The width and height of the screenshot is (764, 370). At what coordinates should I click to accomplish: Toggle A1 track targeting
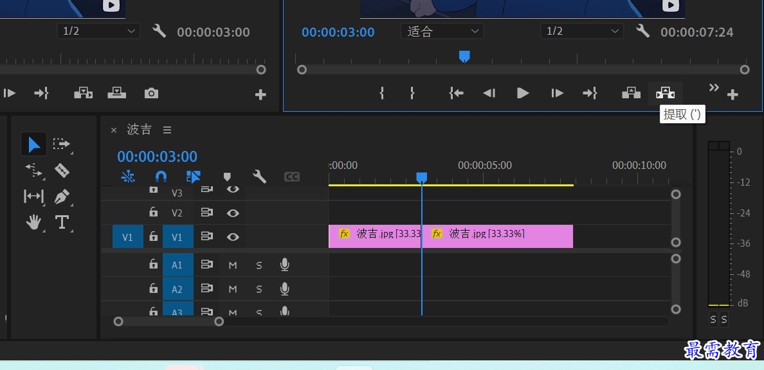coord(178,265)
